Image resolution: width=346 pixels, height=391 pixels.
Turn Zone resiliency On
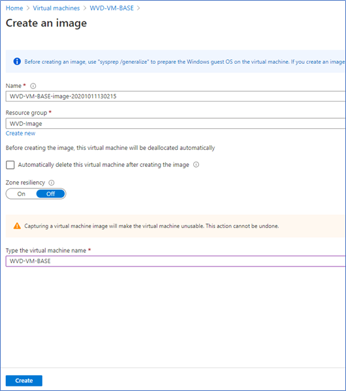tap(22, 194)
